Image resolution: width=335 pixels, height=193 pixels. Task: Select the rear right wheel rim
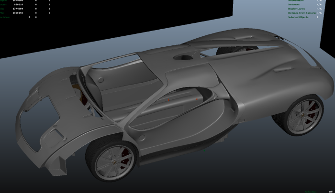click(x=303, y=116)
